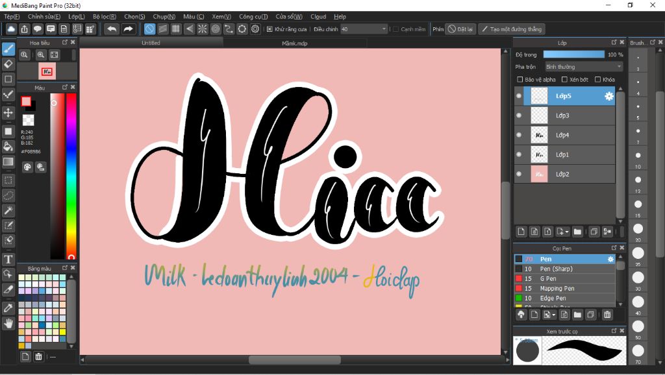Viewport: 665px width, 375px height.
Task: Select the Eyedropper tool
Action: point(8,308)
